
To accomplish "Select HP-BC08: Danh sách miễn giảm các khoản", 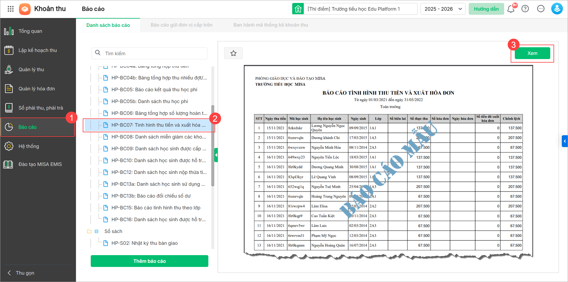I will pyautogui.click(x=159, y=137).
